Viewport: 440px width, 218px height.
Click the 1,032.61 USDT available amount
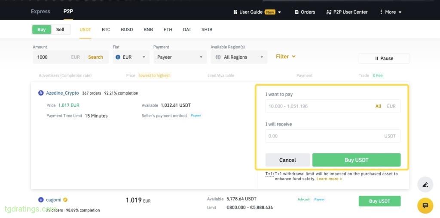click(176, 105)
